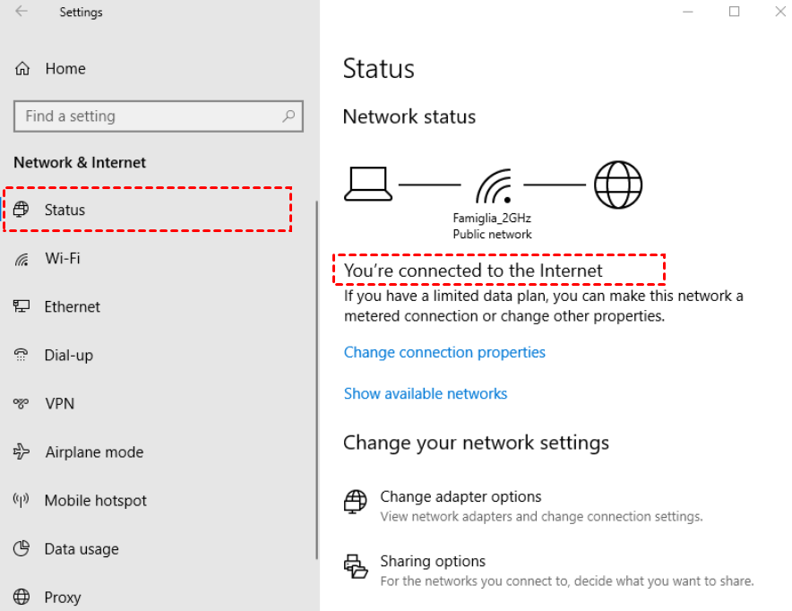Click the Mobile hotspot antenna icon
This screenshot has height=611, width=792.
[x=21, y=500]
